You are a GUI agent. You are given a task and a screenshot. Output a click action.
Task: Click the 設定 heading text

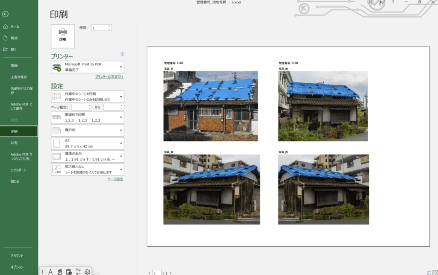point(57,86)
